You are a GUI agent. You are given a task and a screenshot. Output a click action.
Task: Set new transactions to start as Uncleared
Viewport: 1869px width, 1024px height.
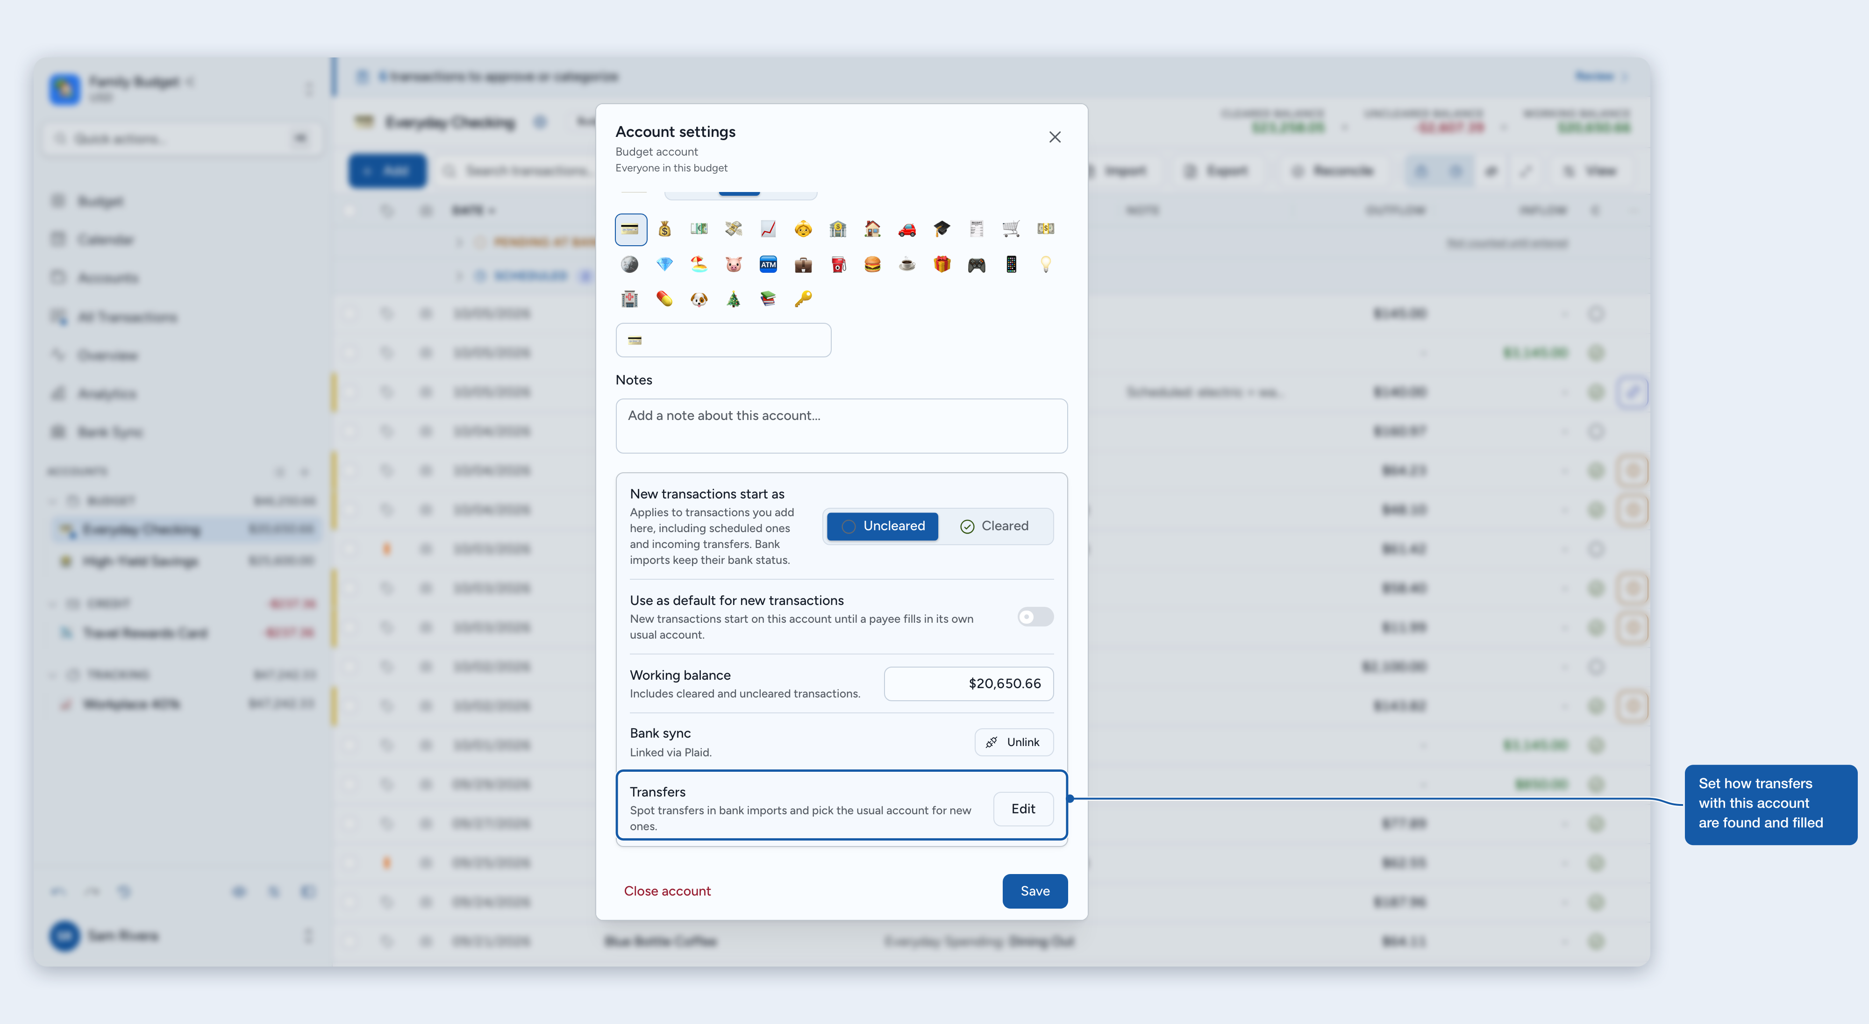tap(882, 526)
